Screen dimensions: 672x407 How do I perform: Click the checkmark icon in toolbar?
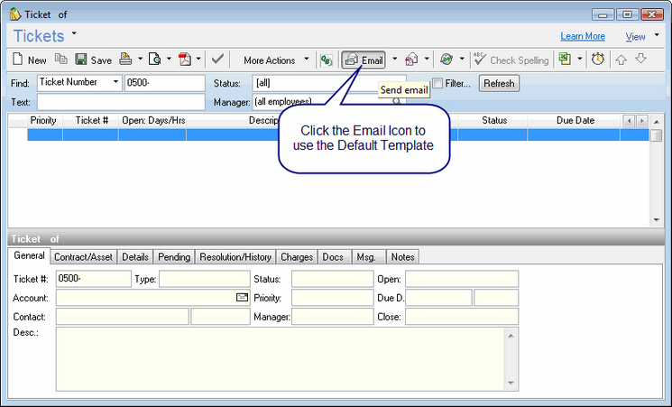tap(217, 60)
